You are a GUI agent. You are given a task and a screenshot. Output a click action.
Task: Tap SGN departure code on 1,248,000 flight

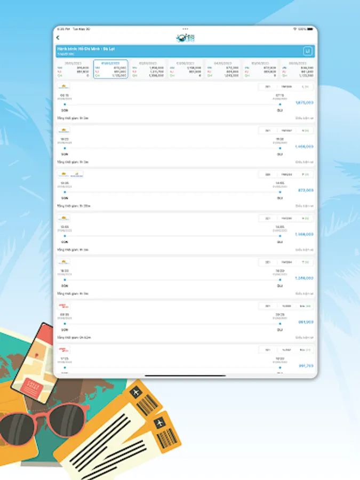coord(65,286)
